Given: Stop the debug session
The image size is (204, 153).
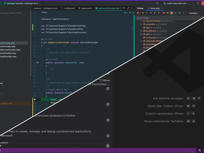Looking at the screenshot, I should 138,13.
